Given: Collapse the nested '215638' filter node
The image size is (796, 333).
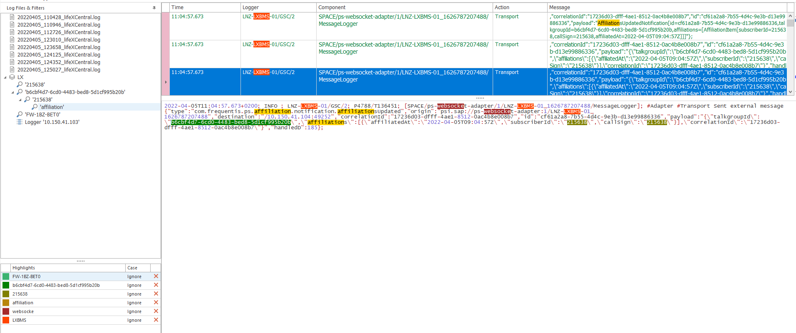Looking at the screenshot, I should coord(20,100).
